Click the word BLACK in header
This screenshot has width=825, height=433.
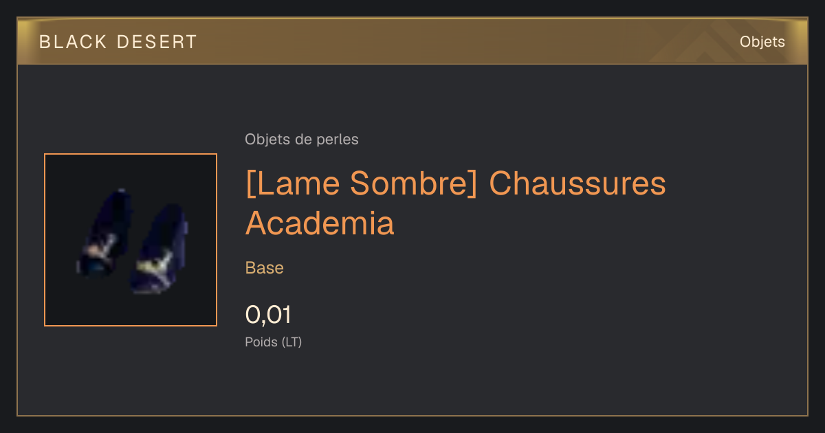(x=73, y=42)
